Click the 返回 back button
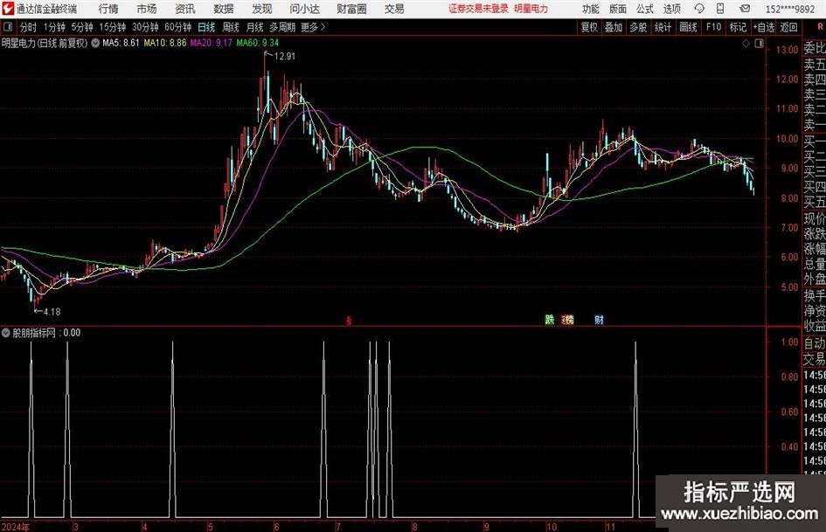The height and width of the screenshot is (532, 826). 789,27
